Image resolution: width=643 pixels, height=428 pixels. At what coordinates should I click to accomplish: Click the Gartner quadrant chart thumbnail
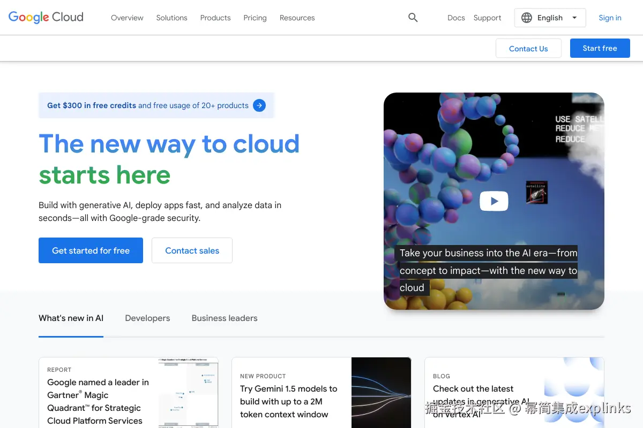click(189, 393)
